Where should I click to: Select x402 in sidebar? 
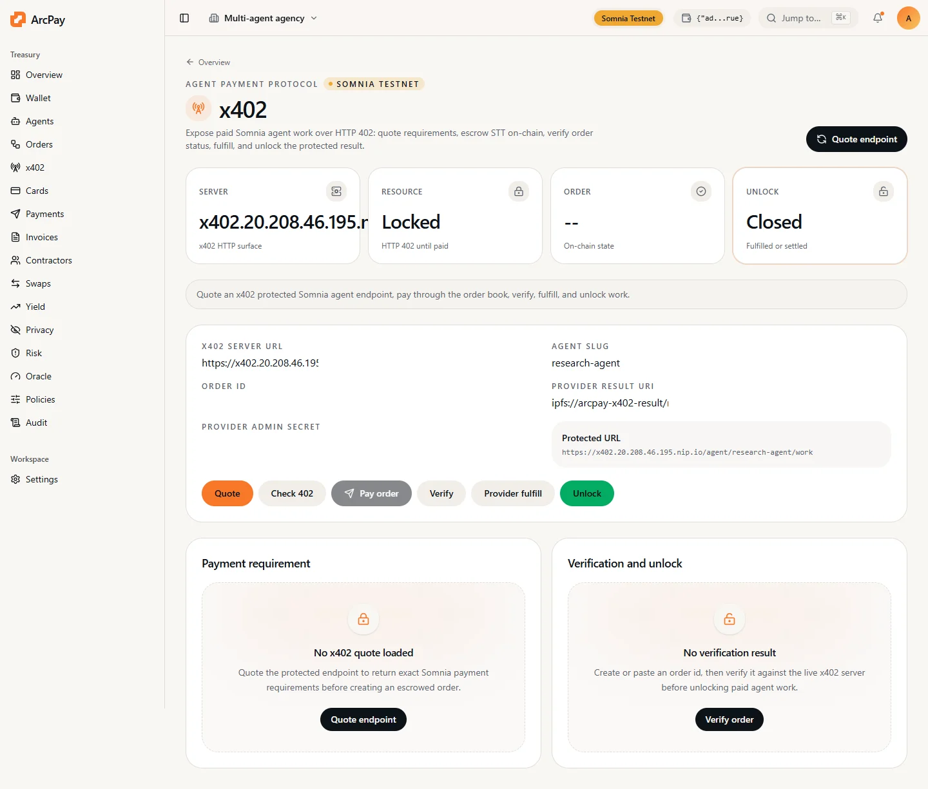pos(35,167)
